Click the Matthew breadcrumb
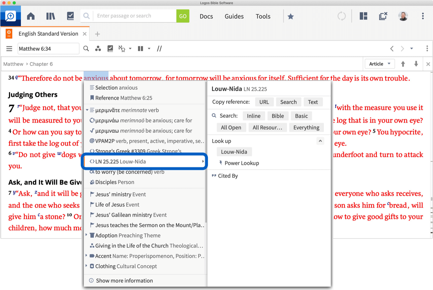Image resolution: width=433 pixels, height=290 pixels. [x=13, y=64]
